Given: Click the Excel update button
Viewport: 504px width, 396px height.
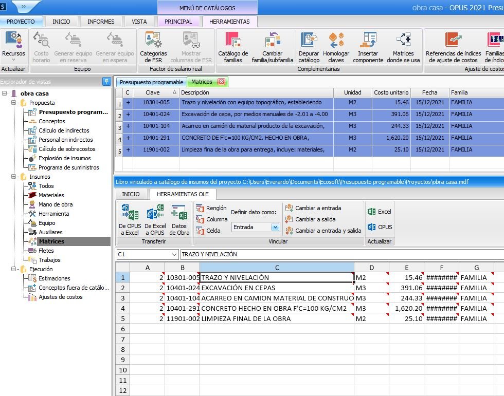Looking at the screenshot, I should 379,212.
